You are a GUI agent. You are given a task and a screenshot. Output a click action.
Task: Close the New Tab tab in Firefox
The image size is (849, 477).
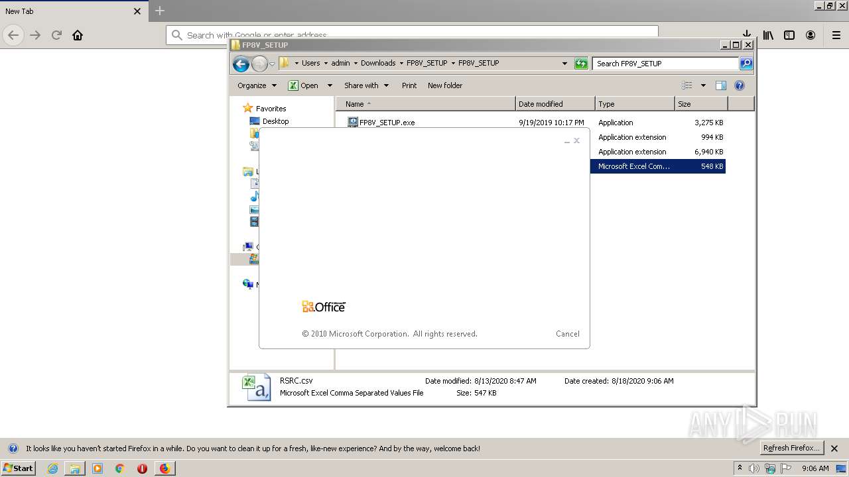pos(137,11)
